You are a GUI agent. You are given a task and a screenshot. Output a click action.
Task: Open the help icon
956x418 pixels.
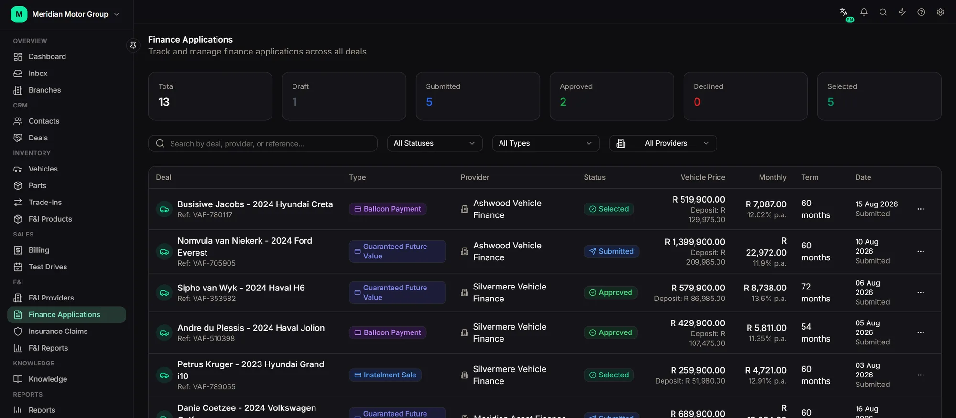point(921,12)
